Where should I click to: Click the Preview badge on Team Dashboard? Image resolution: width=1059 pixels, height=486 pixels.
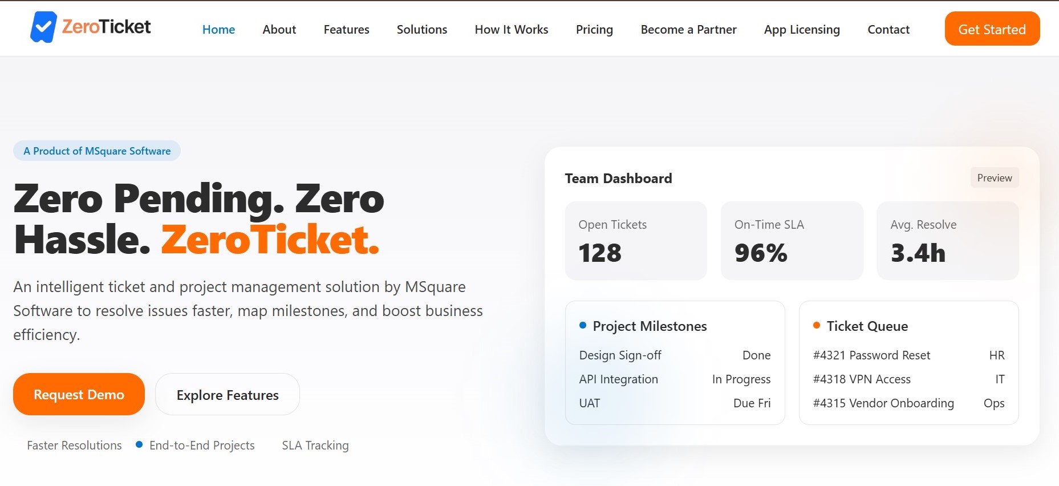994,178
